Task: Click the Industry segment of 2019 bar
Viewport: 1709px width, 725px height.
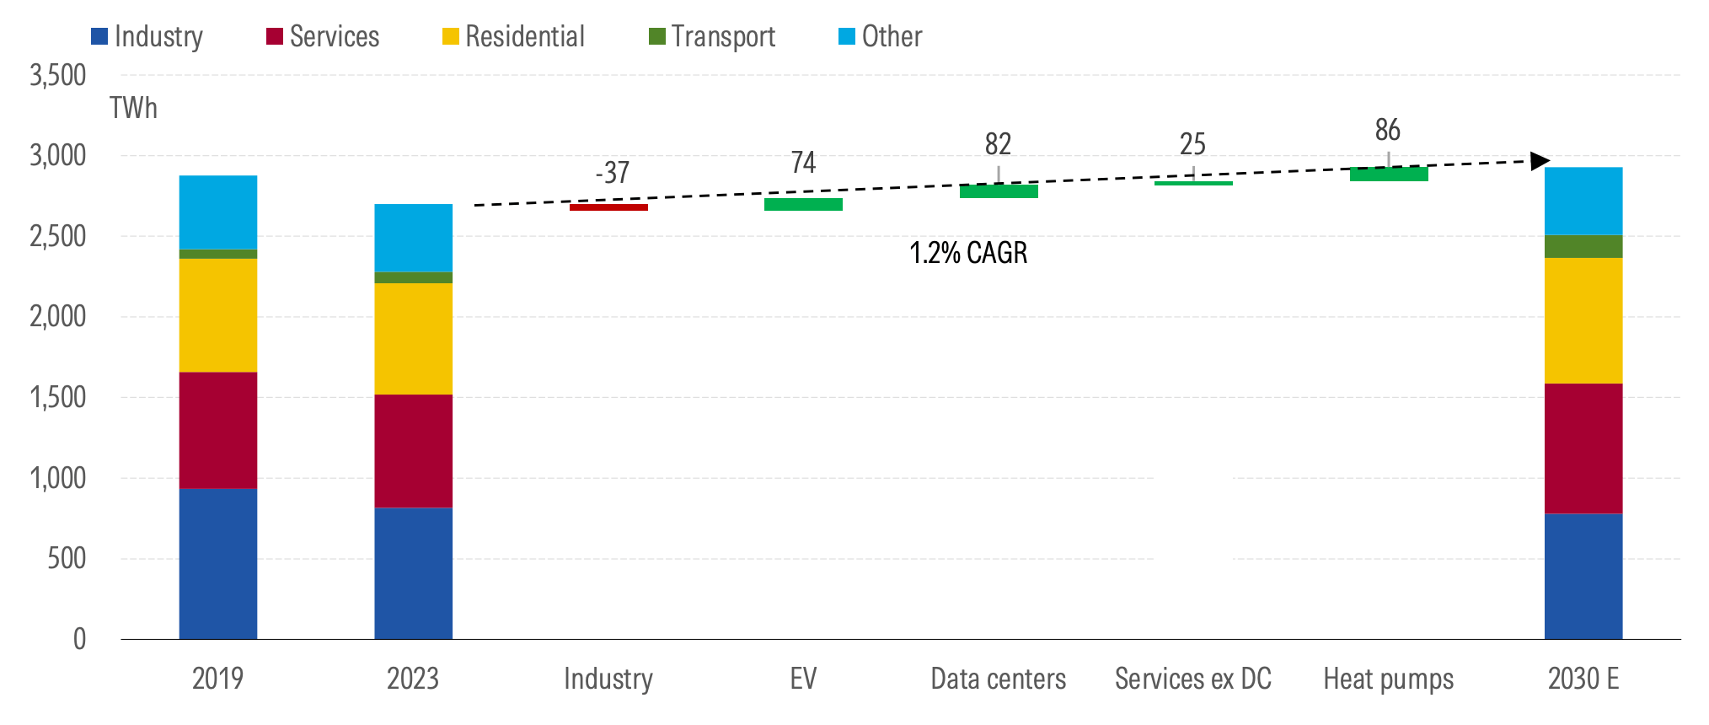Action: [x=218, y=563]
